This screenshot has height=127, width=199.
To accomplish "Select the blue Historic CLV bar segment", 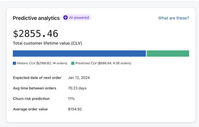I will click(79, 53).
